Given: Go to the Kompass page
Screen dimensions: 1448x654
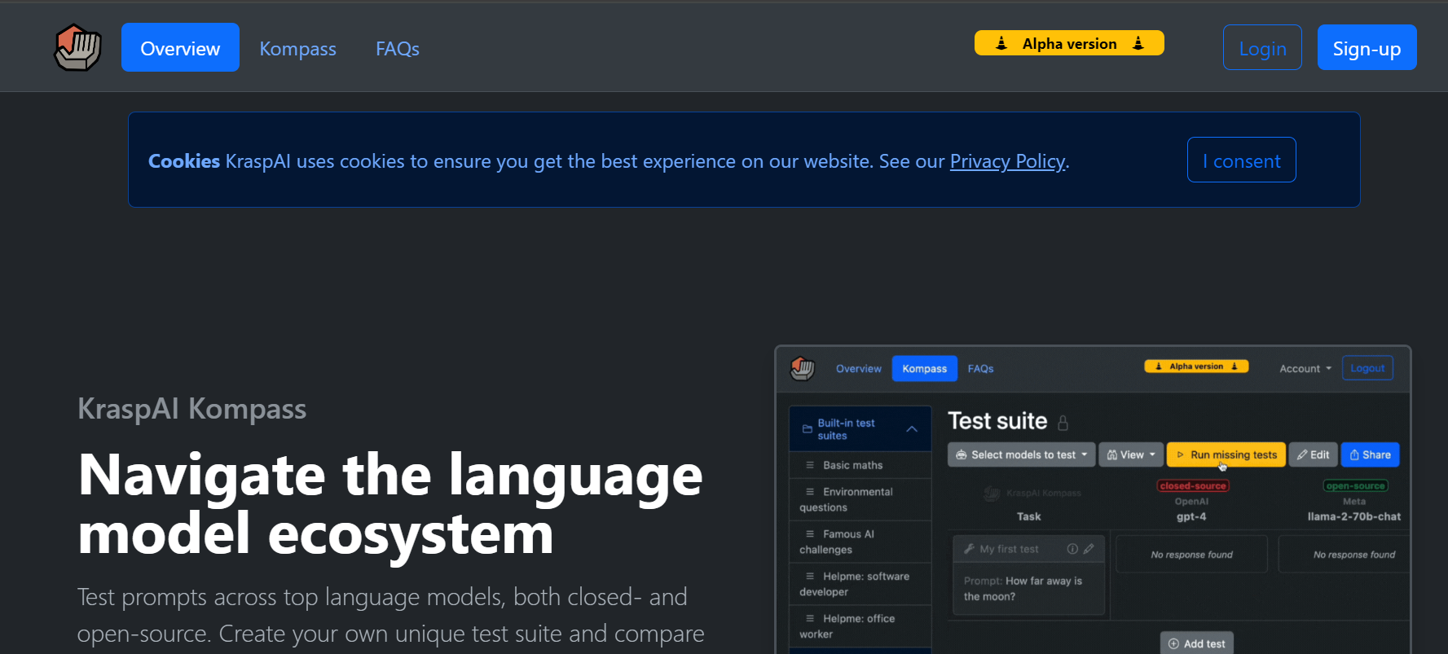Looking at the screenshot, I should pos(297,48).
